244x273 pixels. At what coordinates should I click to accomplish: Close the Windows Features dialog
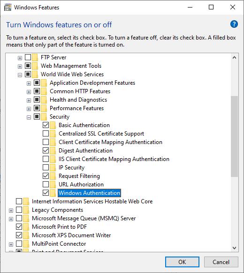coord(233,7)
